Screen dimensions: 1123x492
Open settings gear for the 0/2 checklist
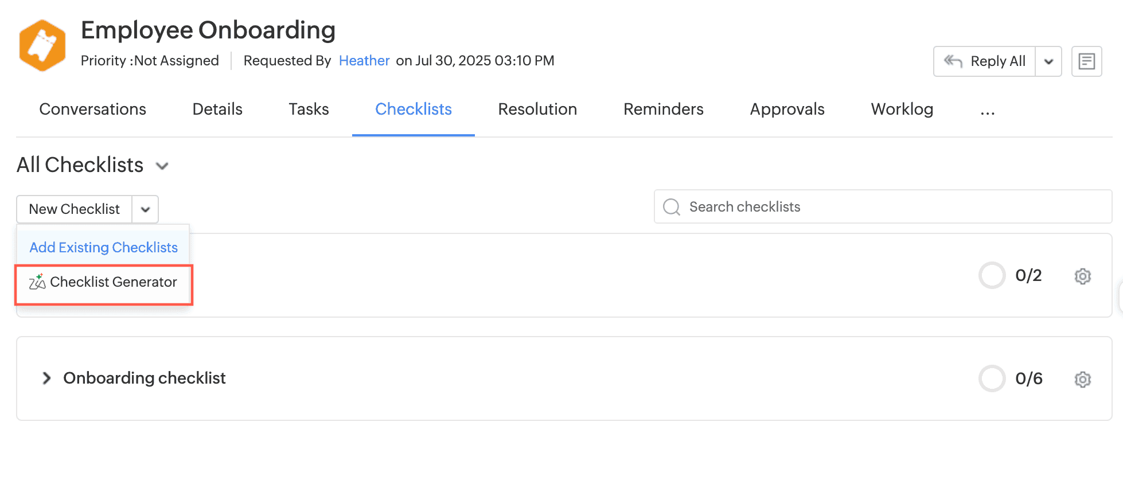(x=1082, y=276)
